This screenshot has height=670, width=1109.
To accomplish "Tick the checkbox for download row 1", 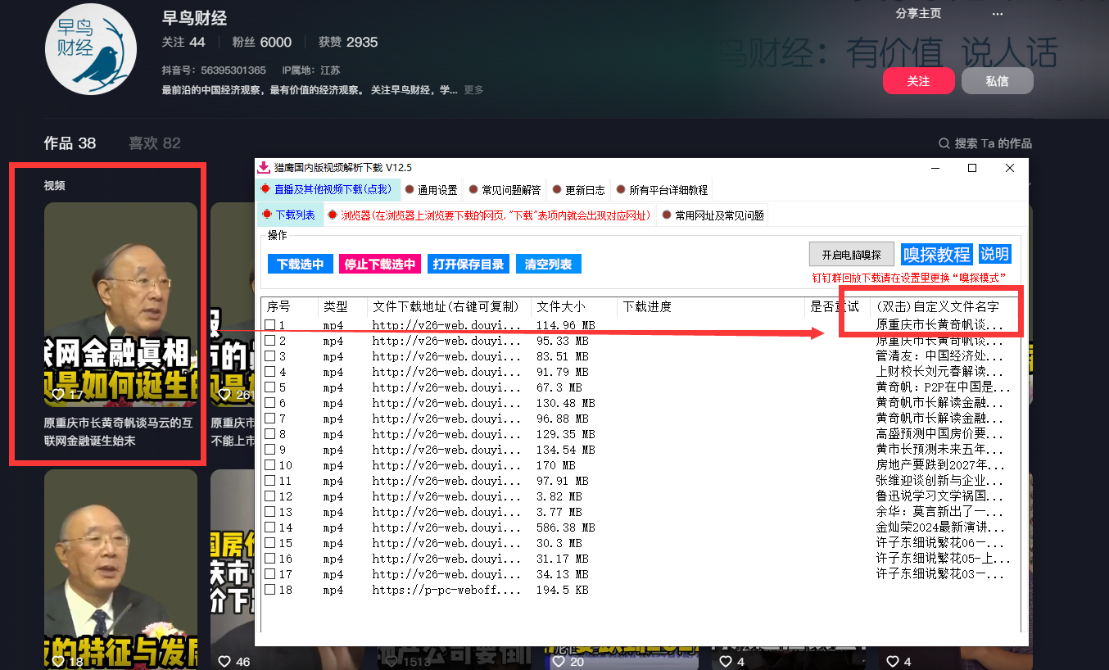I will (x=269, y=325).
